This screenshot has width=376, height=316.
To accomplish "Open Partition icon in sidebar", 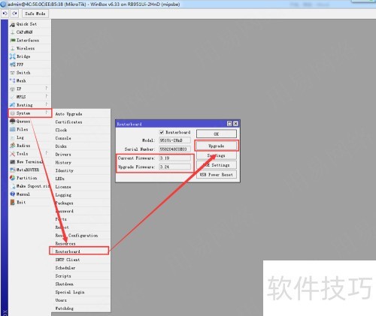I will point(13,178).
